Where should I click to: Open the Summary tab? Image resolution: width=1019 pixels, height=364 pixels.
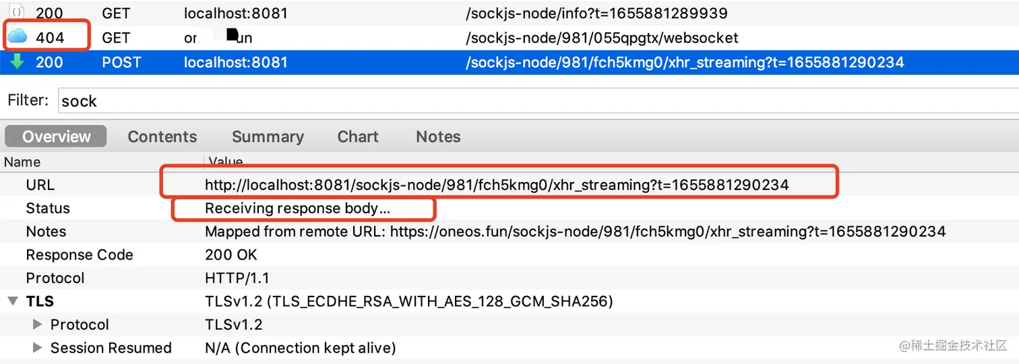268,137
